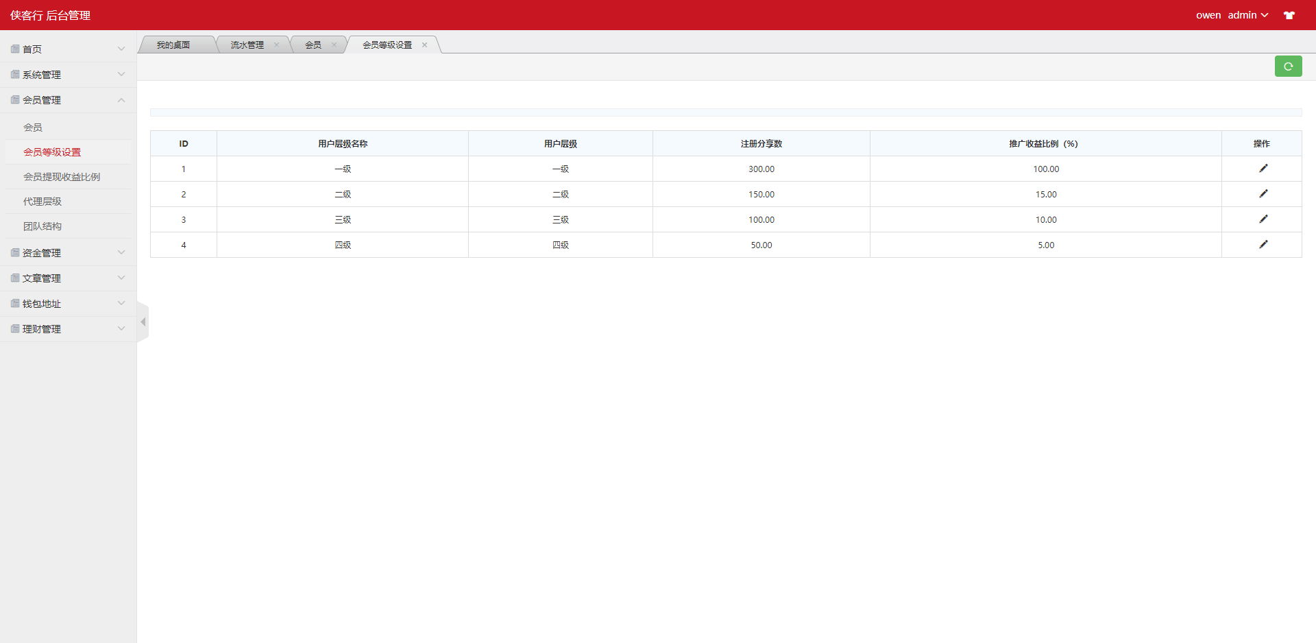Click the 注册分享数 column header
This screenshot has width=1316, height=643.
761,144
